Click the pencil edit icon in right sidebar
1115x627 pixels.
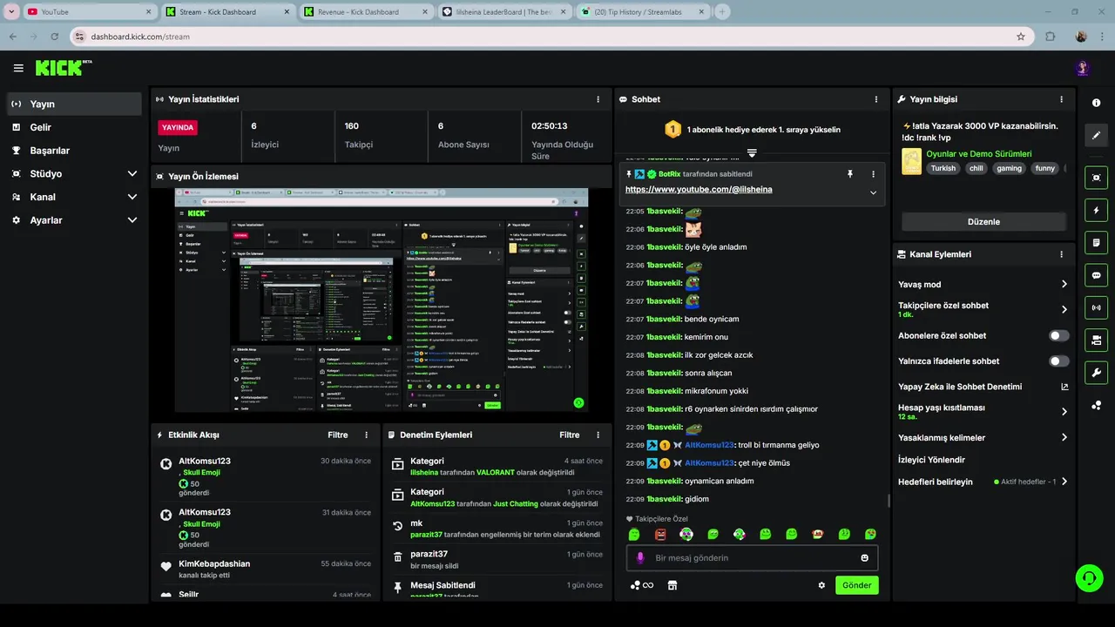point(1096,135)
